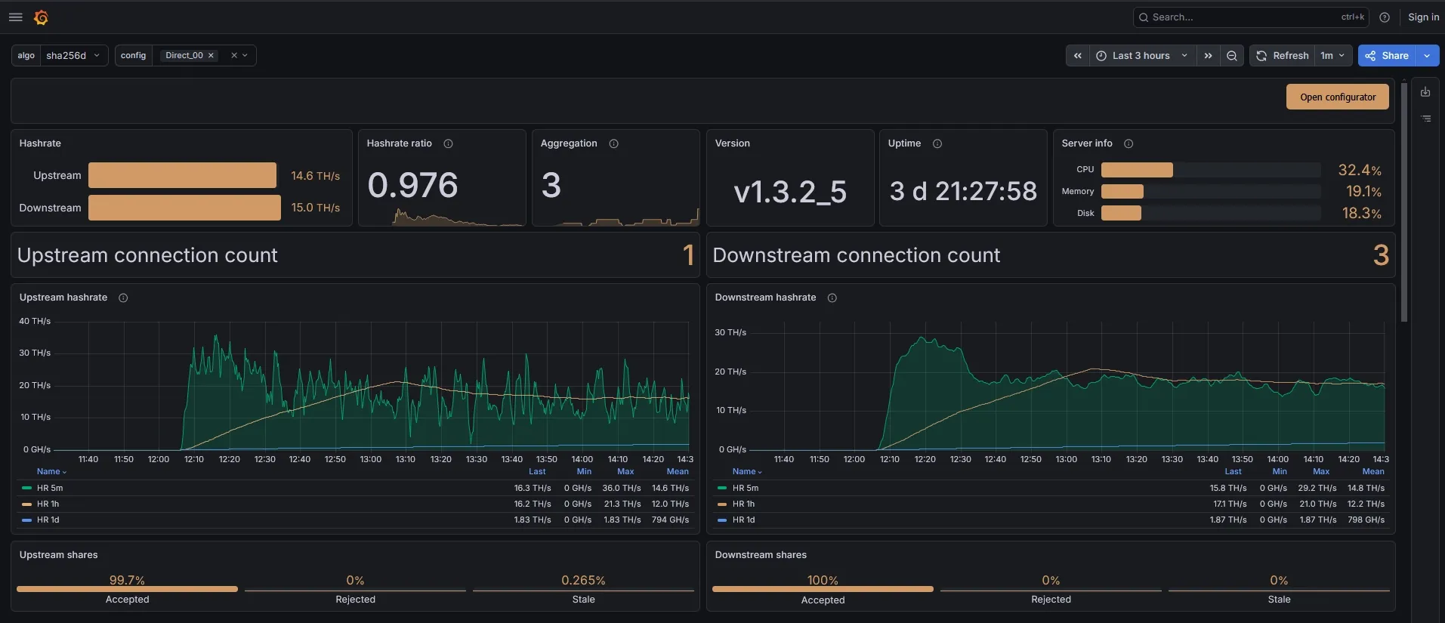This screenshot has width=1445, height=623.
Task: Show info for Aggregation panel
Action: pos(614,143)
